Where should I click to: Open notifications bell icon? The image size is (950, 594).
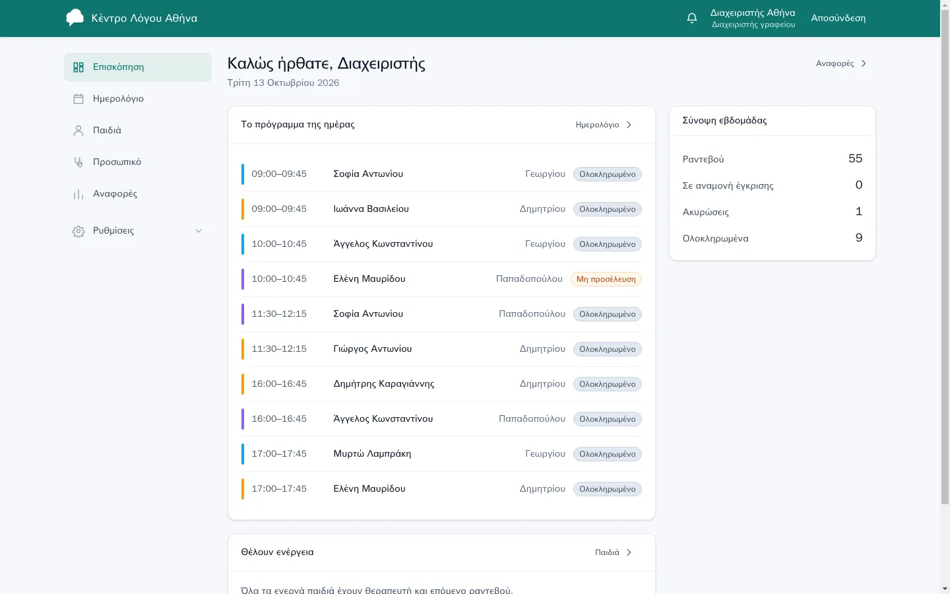pyautogui.click(x=692, y=18)
